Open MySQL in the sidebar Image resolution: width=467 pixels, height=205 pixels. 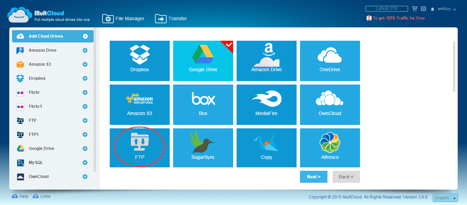pyautogui.click(x=52, y=163)
